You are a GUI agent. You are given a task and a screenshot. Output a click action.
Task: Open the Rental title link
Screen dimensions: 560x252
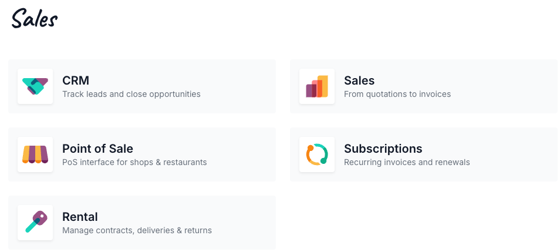tap(80, 217)
